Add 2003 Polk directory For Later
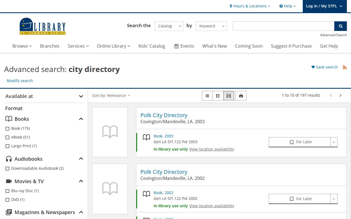 point(300,142)
